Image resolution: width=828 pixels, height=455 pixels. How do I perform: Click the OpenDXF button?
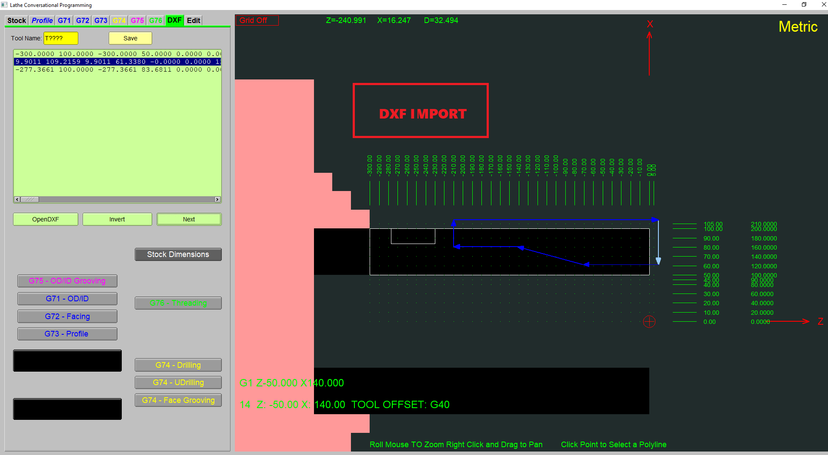46,219
